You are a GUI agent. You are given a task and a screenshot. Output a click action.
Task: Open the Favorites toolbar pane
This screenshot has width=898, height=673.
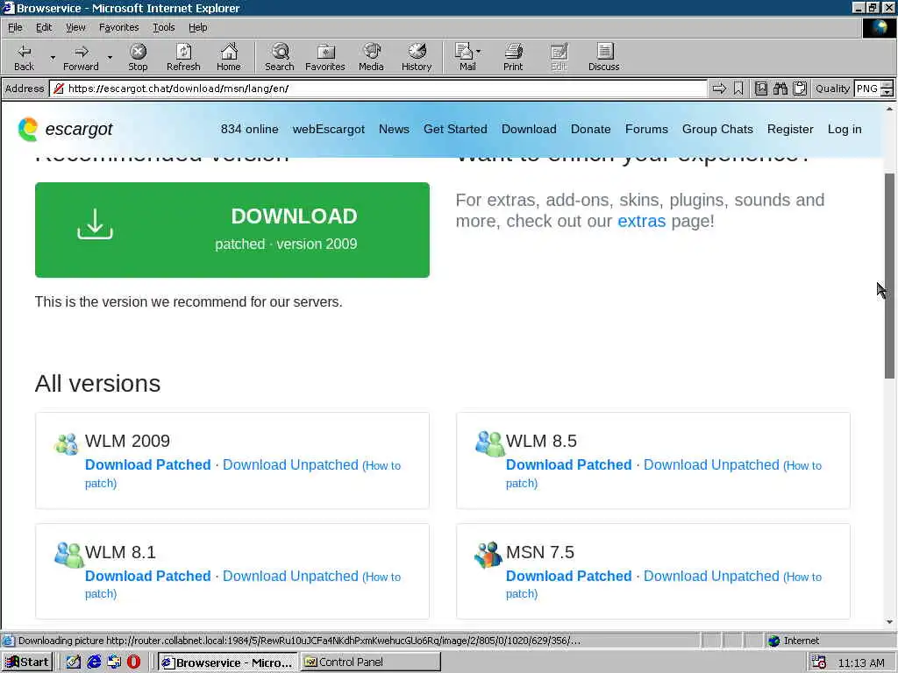pos(325,57)
